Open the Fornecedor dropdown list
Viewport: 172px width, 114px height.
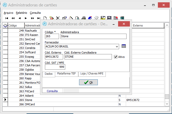[117, 46]
